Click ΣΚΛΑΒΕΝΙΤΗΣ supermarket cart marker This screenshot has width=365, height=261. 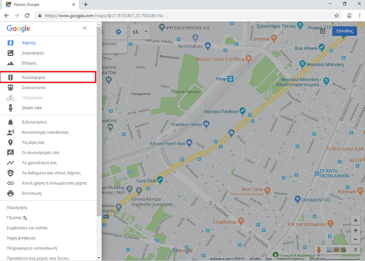click(297, 199)
